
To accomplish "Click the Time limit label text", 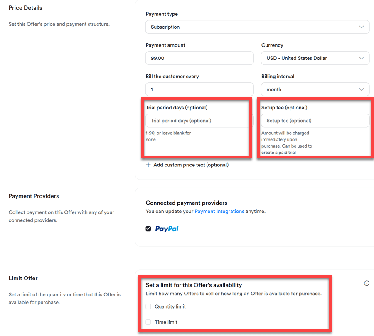I will [166, 322].
